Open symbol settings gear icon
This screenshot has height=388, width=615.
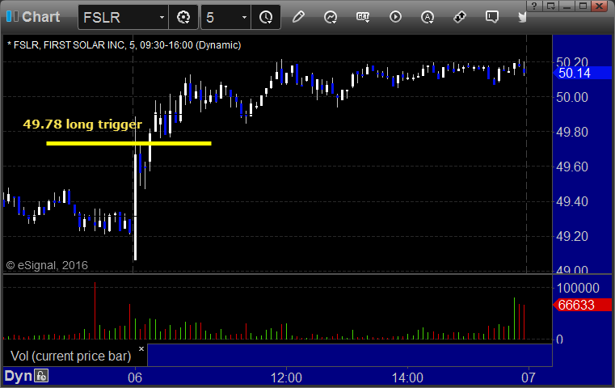tap(183, 17)
